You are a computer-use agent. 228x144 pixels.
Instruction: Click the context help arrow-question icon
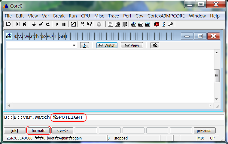[x=89, y=24]
